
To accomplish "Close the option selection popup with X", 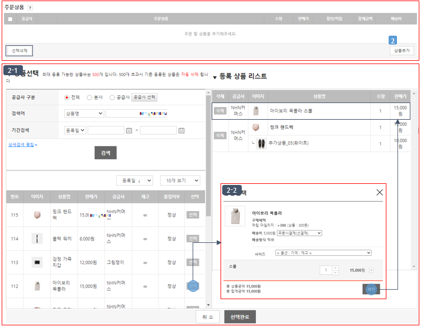I will 379,192.
